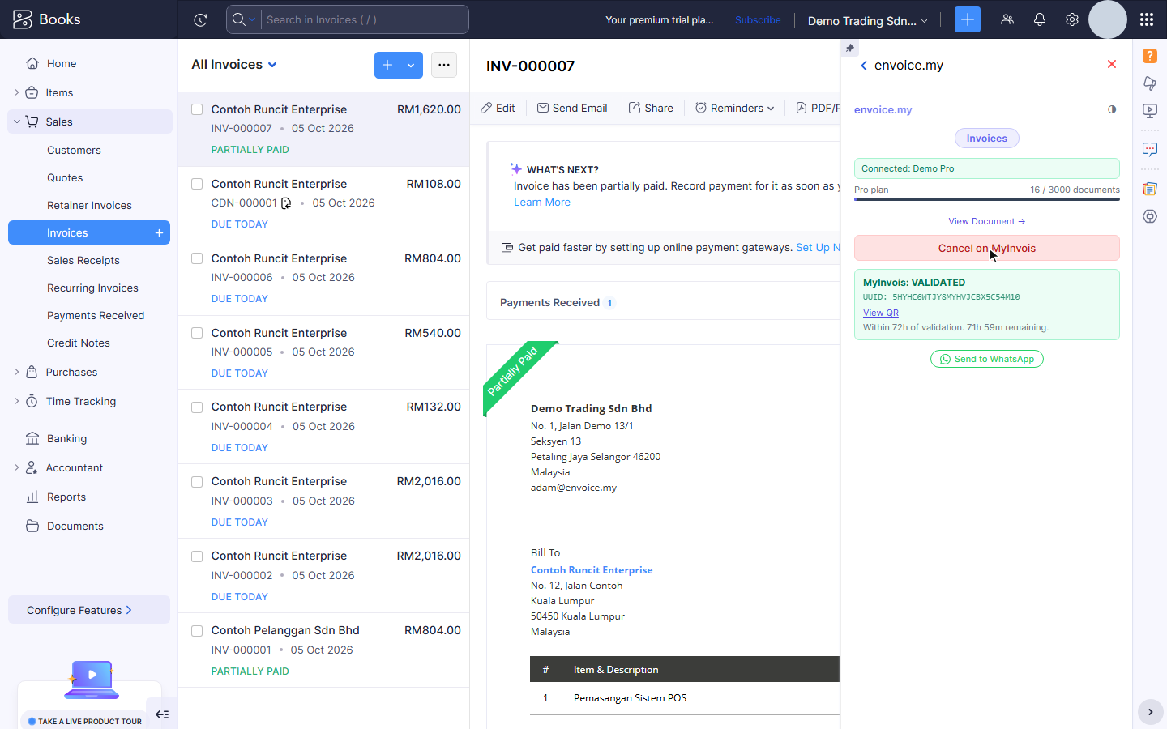The height and width of the screenshot is (729, 1167).
Task: Select checkbox for INV-000001 Contoh Pelanggan
Action: pos(197,630)
